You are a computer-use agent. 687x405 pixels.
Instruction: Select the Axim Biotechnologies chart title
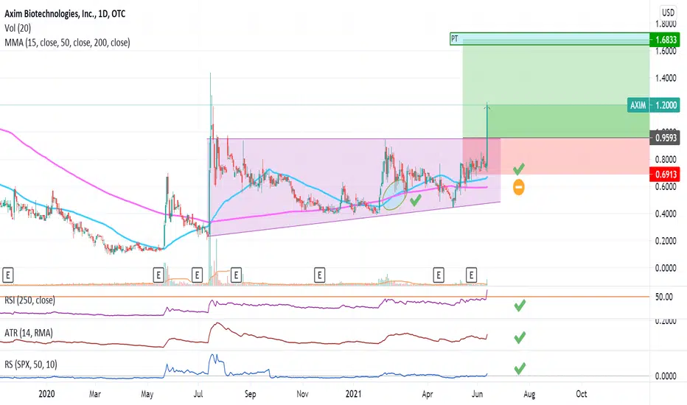(65, 13)
